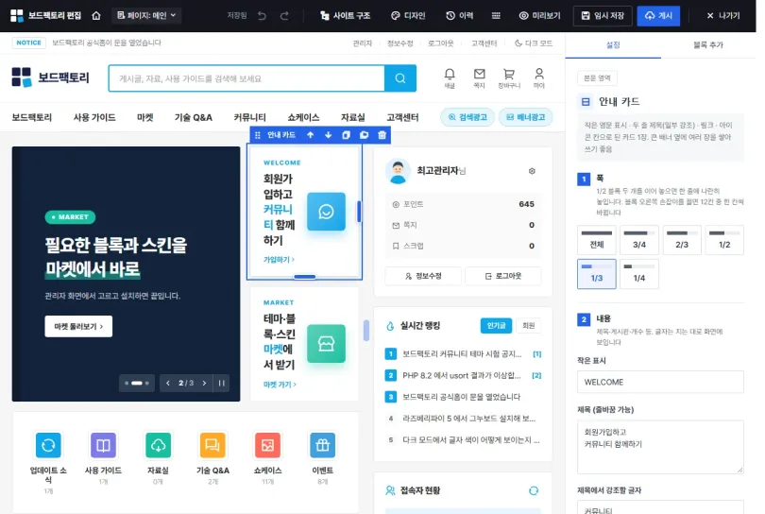The image size is (765, 514).
Task: Click 로그아웃 link in top strip
Action: tap(440, 43)
